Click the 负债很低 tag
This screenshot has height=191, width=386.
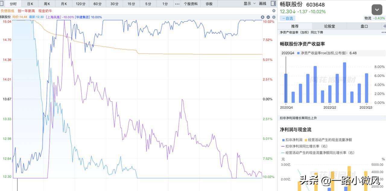(x=8, y=11)
